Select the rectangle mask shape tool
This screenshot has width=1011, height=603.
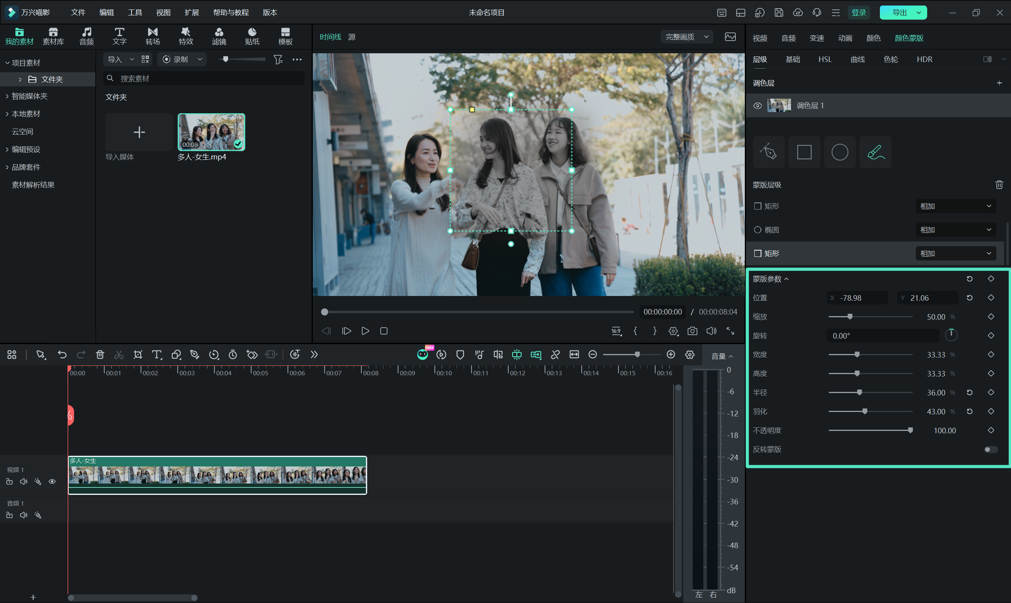(804, 152)
